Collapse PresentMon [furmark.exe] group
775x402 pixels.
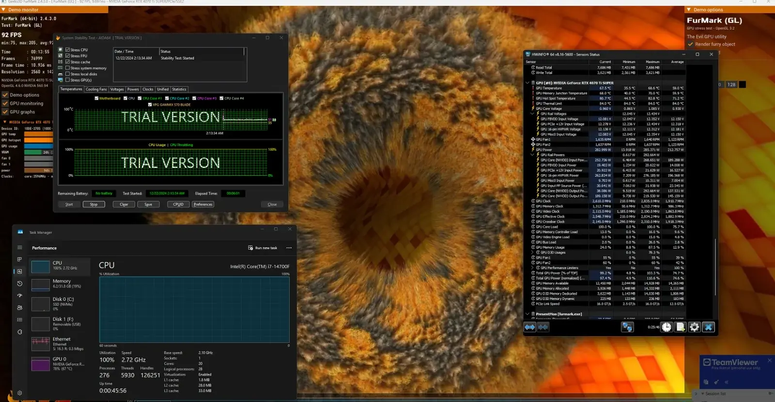tap(527, 314)
